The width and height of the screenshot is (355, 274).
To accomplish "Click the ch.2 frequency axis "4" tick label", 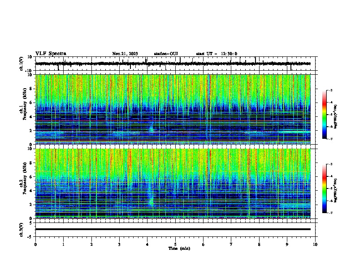I will (x=31, y=191).
